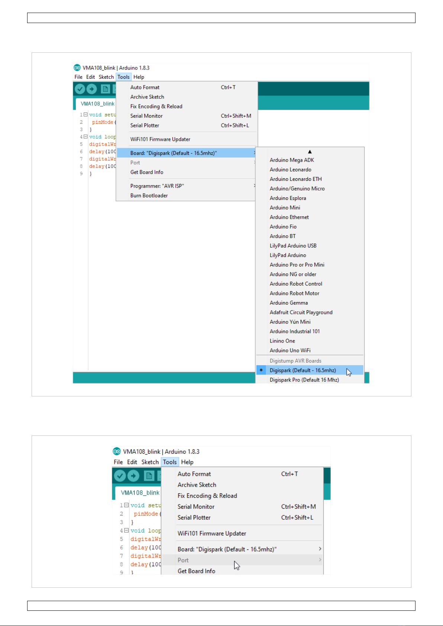Collapse void setup fold marker, board-list screenshot
Image resolution: width=443 pixels, height=626 pixels.
click(85, 115)
